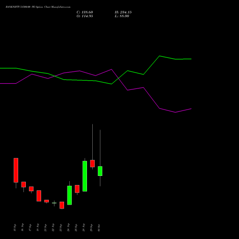Click the 22 Sep date label
Image resolution: width=239 pixels, height=239 pixels.
(53, 228)
